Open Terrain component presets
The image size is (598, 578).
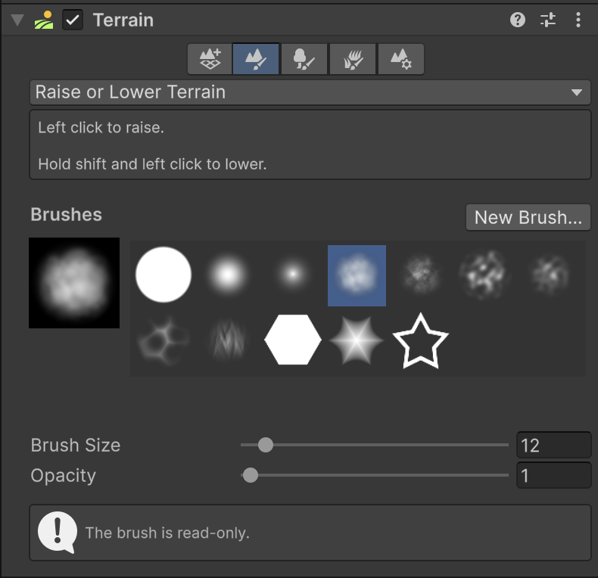pyautogui.click(x=548, y=20)
